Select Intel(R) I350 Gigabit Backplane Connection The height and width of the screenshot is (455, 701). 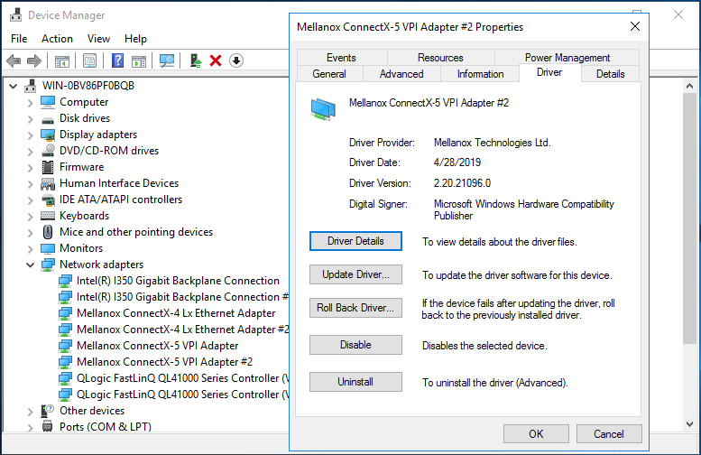pyautogui.click(x=178, y=281)
